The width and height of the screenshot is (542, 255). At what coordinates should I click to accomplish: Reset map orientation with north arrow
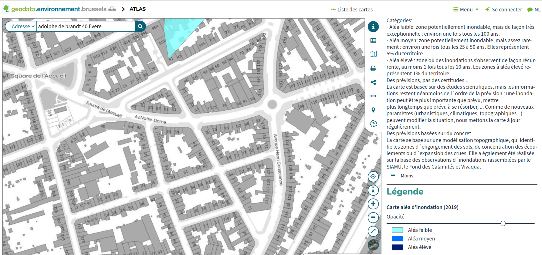click(373, 190)
